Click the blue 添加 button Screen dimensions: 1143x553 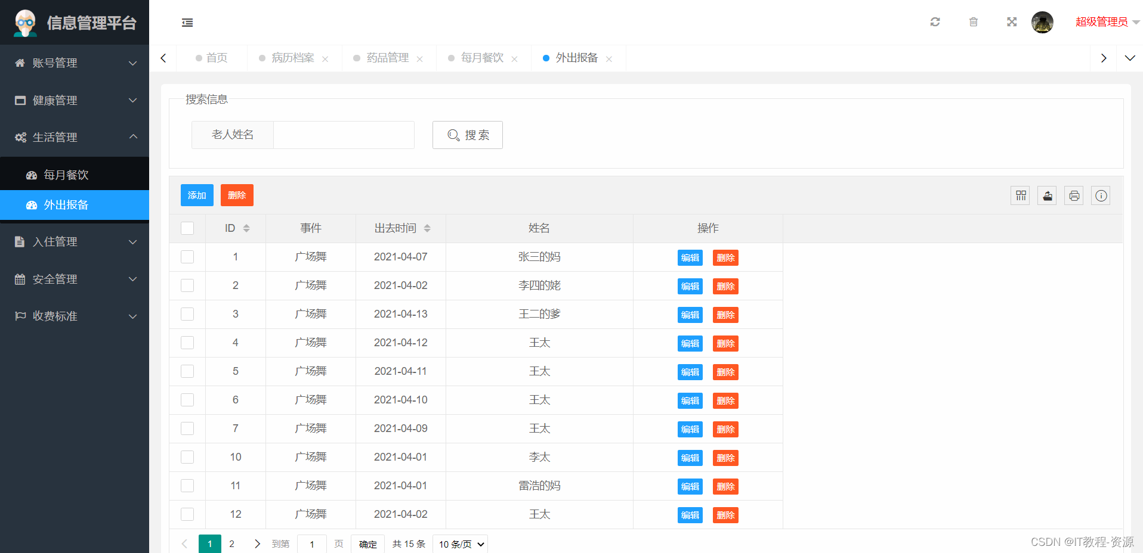pos(197,195)
